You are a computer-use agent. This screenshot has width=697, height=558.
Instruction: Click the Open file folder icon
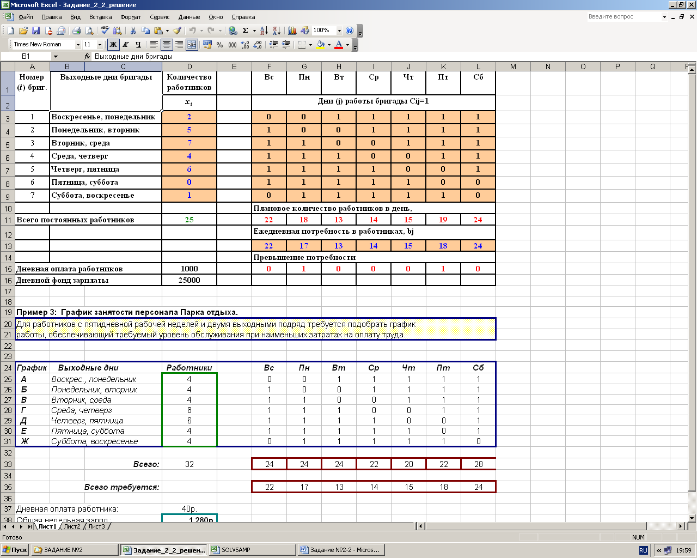click(x=23, y=31)
